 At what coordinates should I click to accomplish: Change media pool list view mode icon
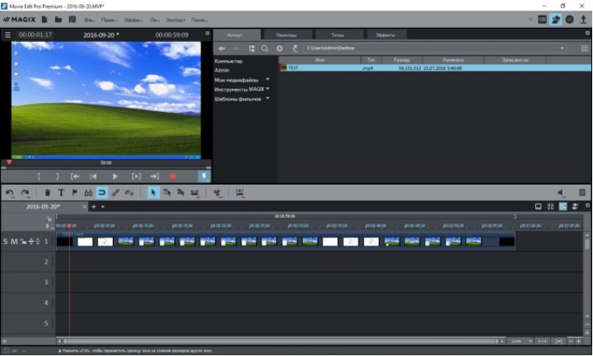click(585, 49)
